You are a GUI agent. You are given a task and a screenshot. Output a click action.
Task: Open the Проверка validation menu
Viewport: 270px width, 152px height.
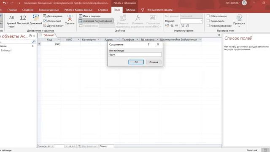(x=239, y=21)
